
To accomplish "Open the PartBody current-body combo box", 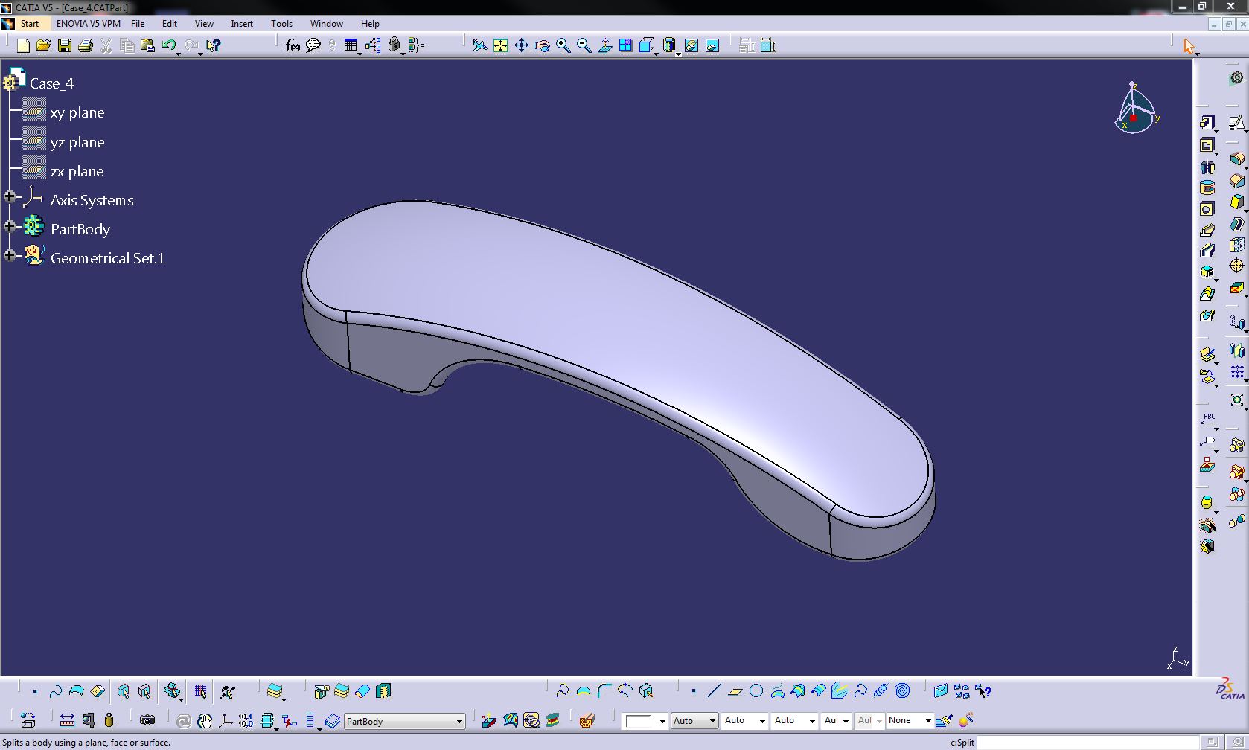I will [x=405, y=721].
